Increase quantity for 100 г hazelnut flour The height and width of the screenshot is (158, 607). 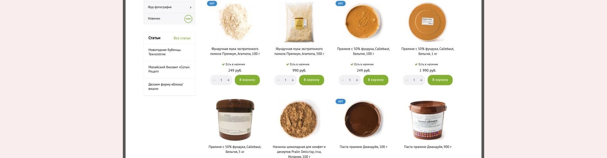coord(228,80)
